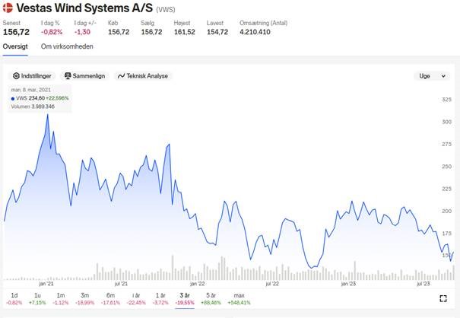Select the 1 år time range

pos(160,299)
